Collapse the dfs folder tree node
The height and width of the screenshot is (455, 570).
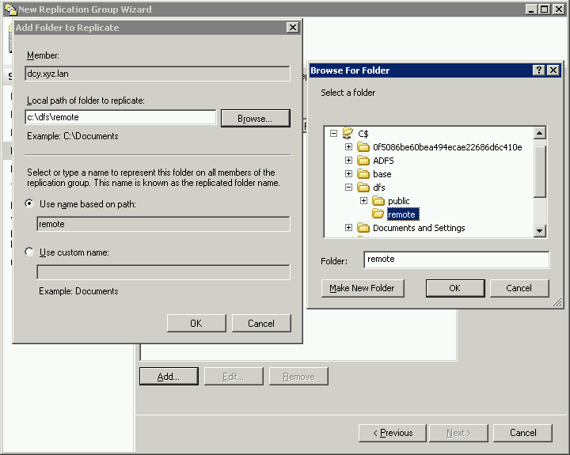(x=348, y=188)
